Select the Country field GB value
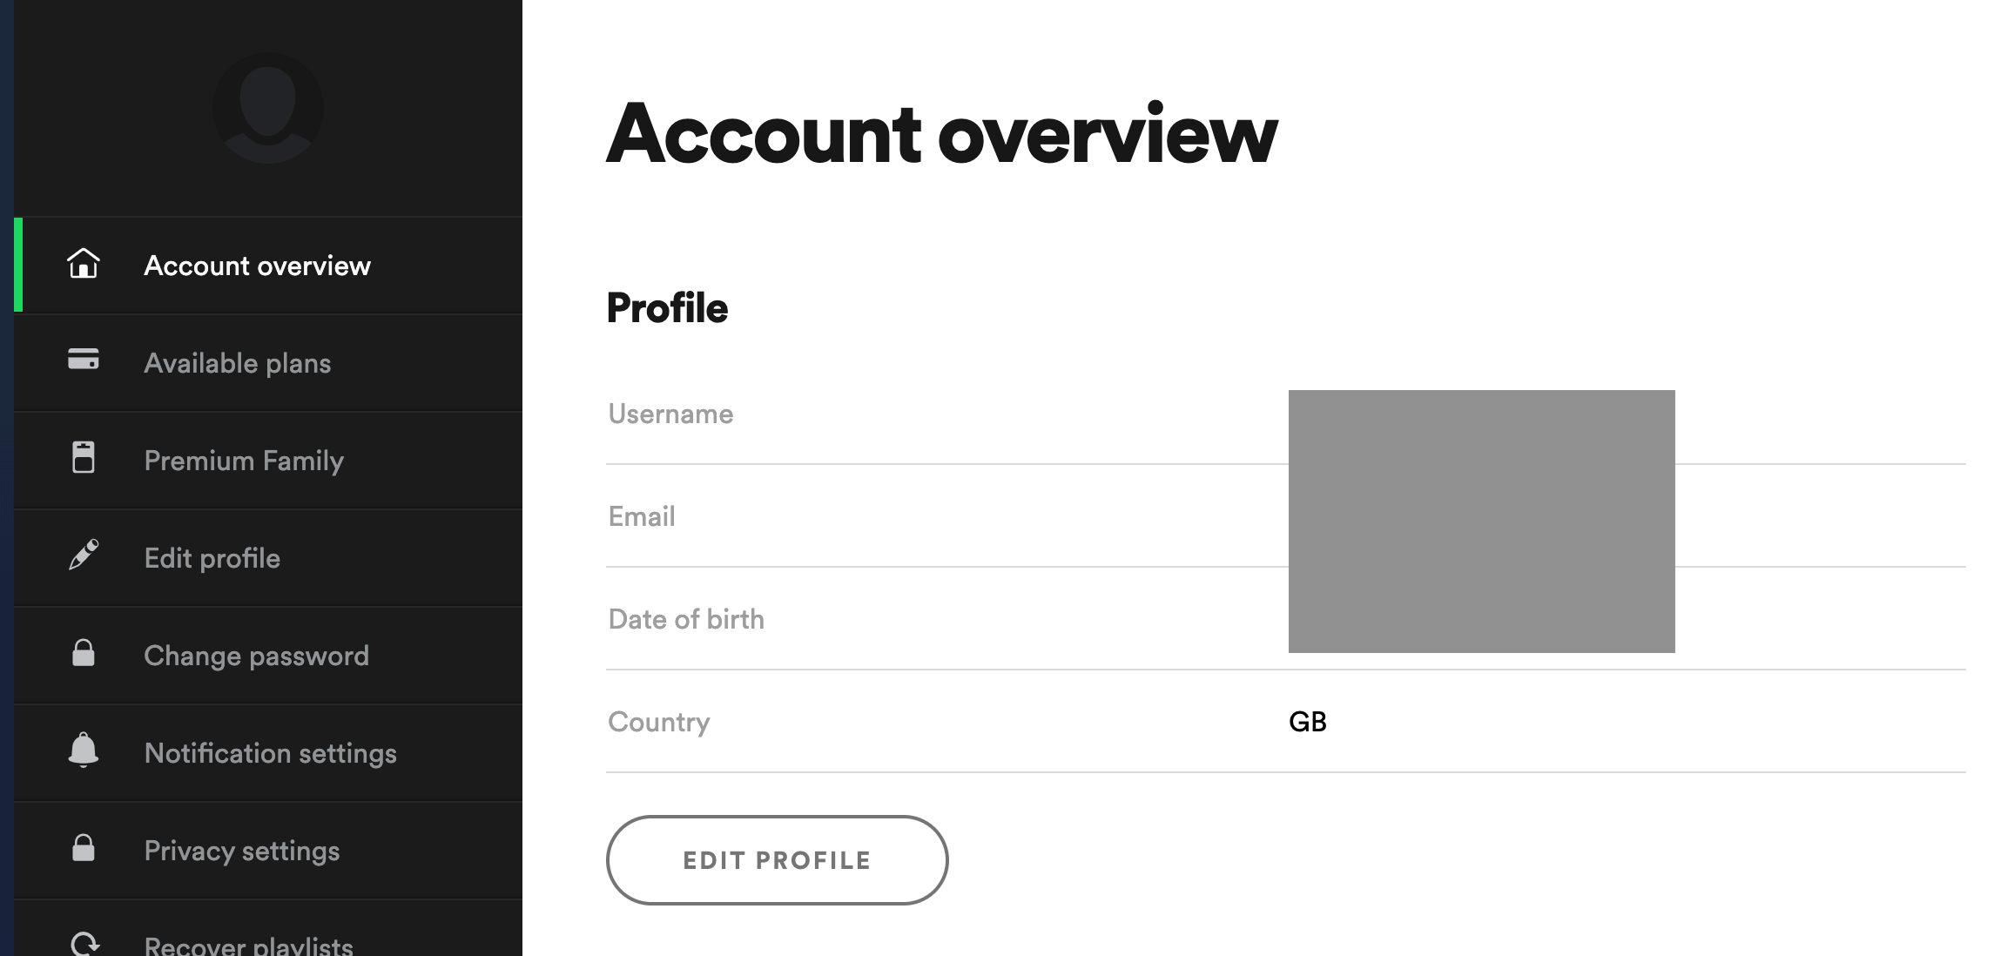 (x=1307, y=722)
